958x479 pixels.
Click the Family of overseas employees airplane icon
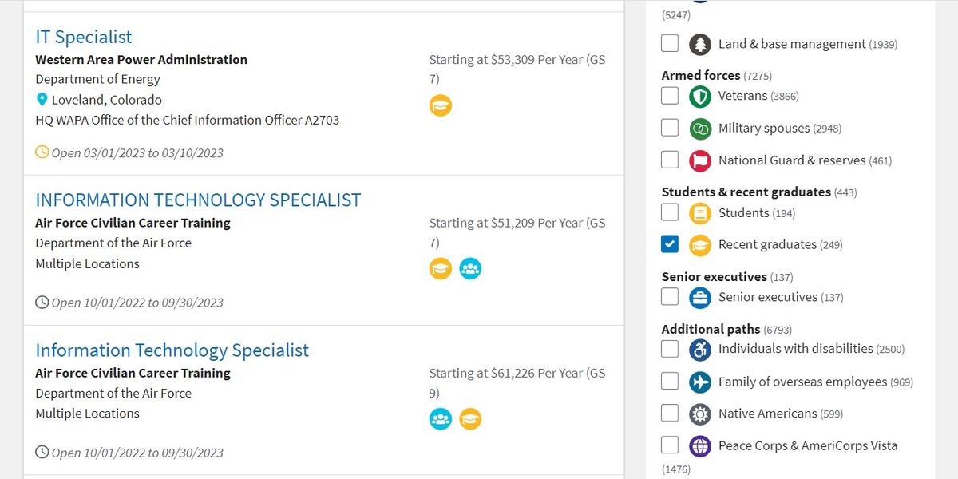coord(699,382)
